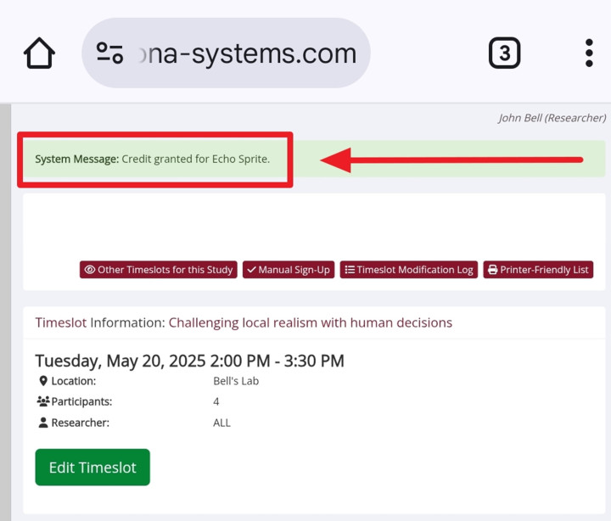Click the list icon on Timeslot Modification Log

350,270
